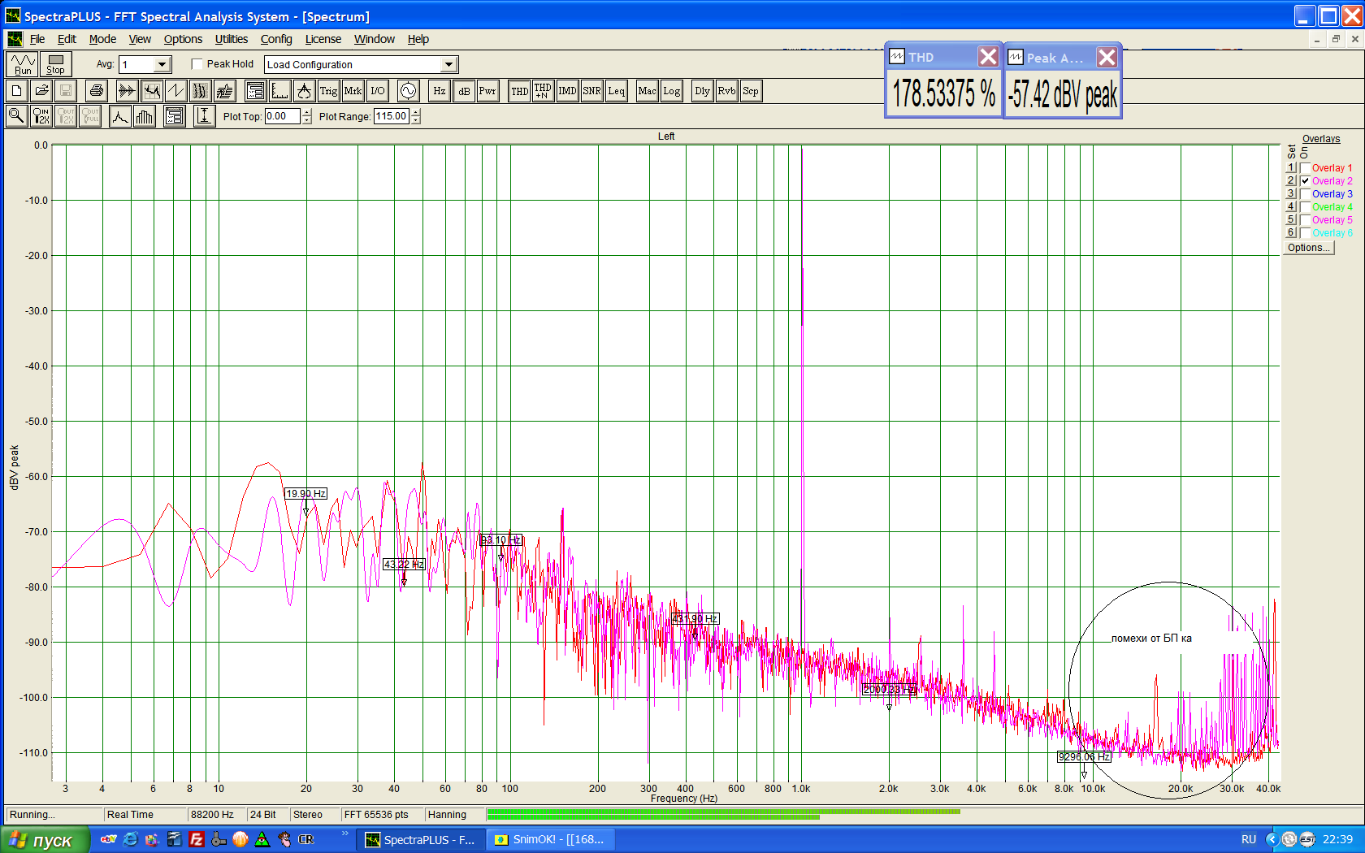
Task: Click the Stop button
Action: [x=55, y=64]
